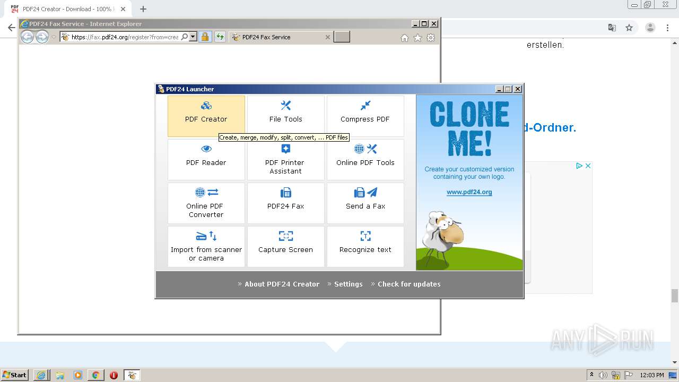Click the Internet Explorer address bar
The image size is (679, 382).
click(x=126, y=37)
